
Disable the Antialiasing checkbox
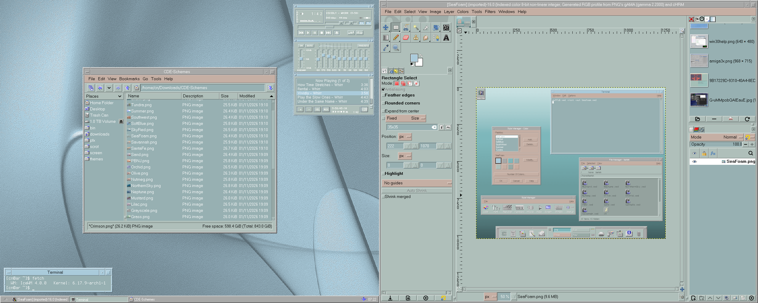(383, 89)
